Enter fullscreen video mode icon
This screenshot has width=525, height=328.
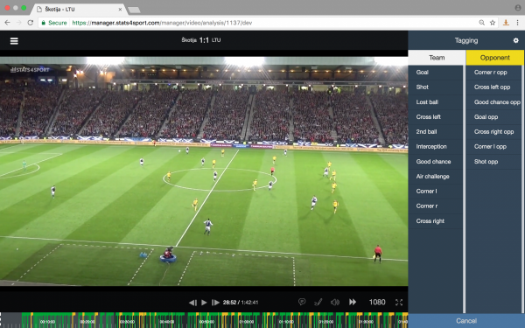coord(399,303)
